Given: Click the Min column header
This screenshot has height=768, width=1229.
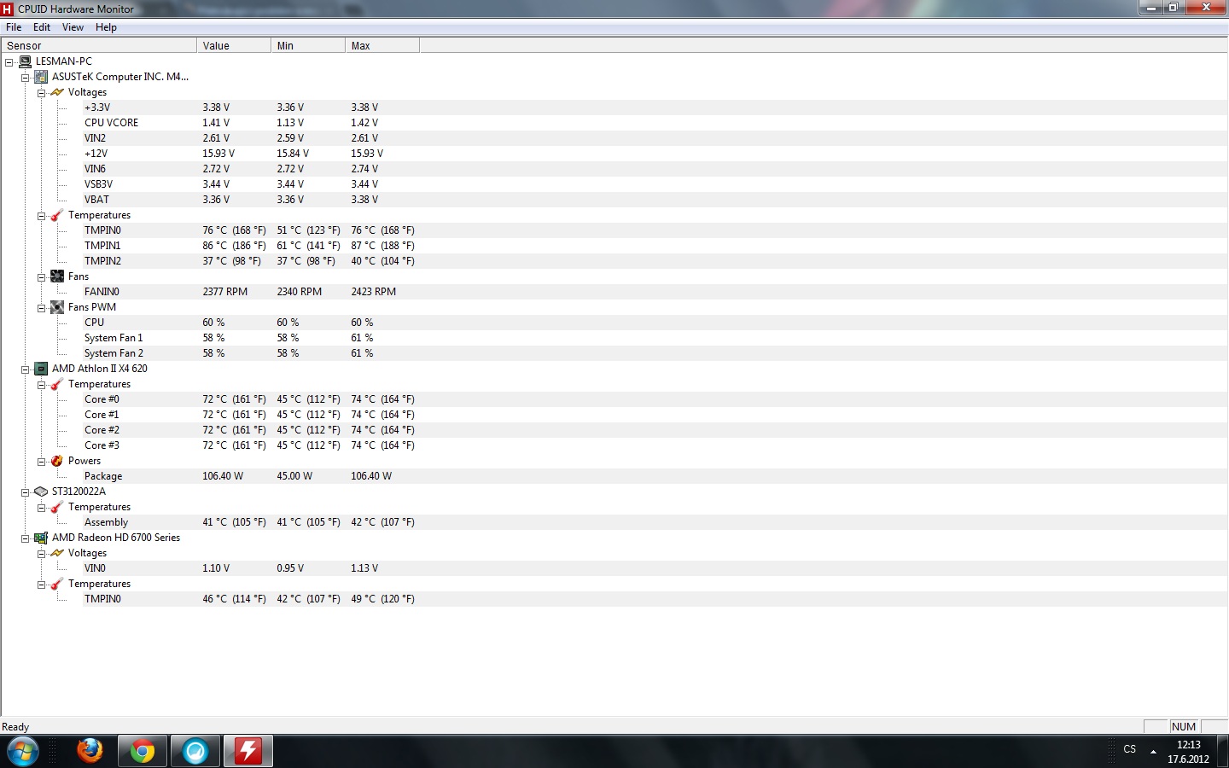Looking at the screenshot, I should click(308, 45).
